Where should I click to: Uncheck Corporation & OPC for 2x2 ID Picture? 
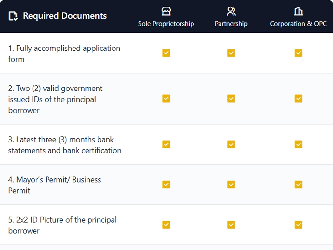tap(298, 225)
